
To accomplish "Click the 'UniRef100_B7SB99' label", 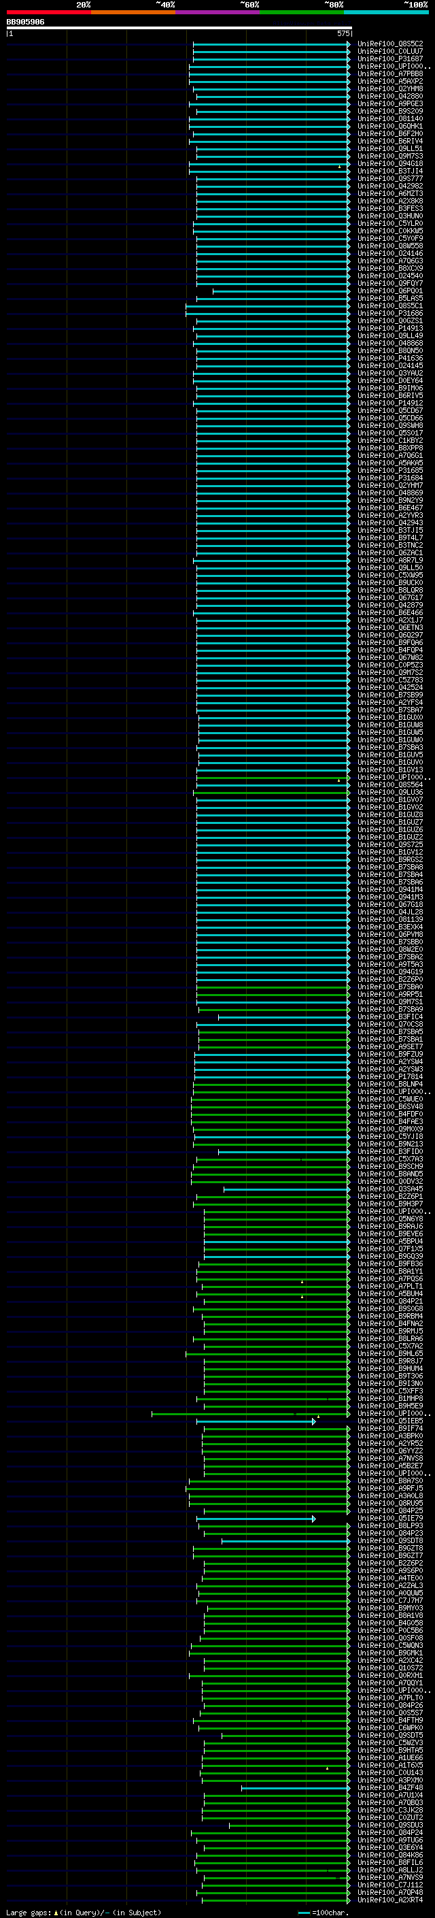I will (390, 695).
